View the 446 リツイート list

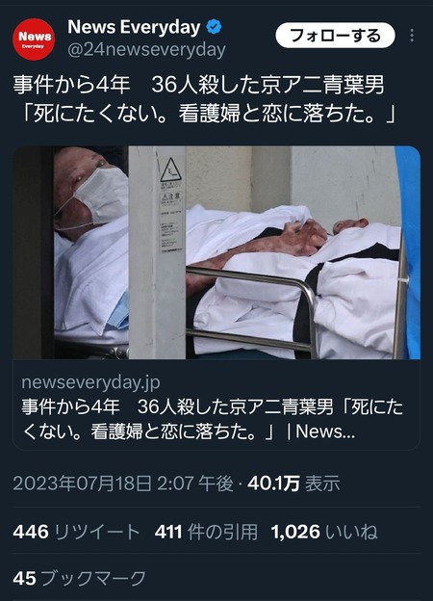(76, 532)
